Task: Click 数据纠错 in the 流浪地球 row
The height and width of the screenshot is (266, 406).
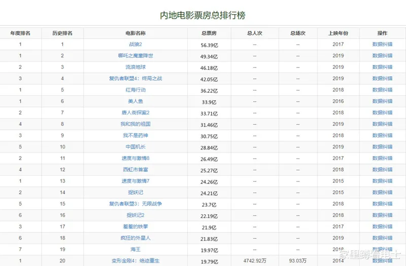Action: click(382, 67)
